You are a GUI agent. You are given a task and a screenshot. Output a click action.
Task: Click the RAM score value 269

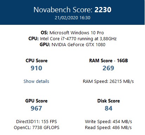tap(108, 68)
